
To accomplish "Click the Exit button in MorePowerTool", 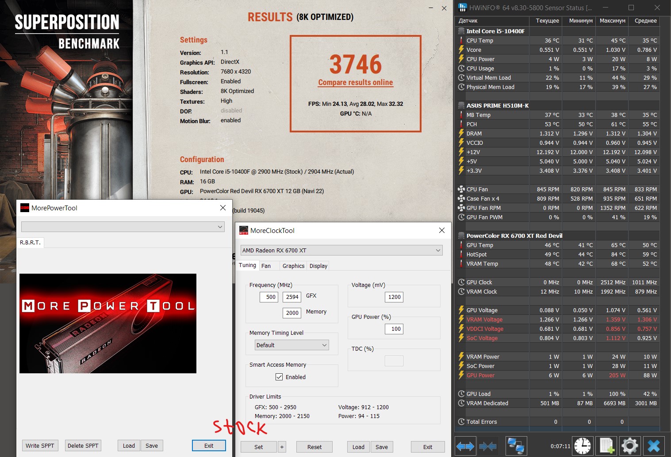I will pos(209,445).
